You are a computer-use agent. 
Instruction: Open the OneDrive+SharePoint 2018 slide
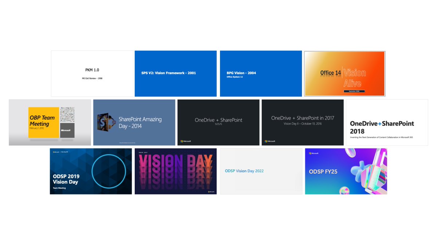pos(387,122)
